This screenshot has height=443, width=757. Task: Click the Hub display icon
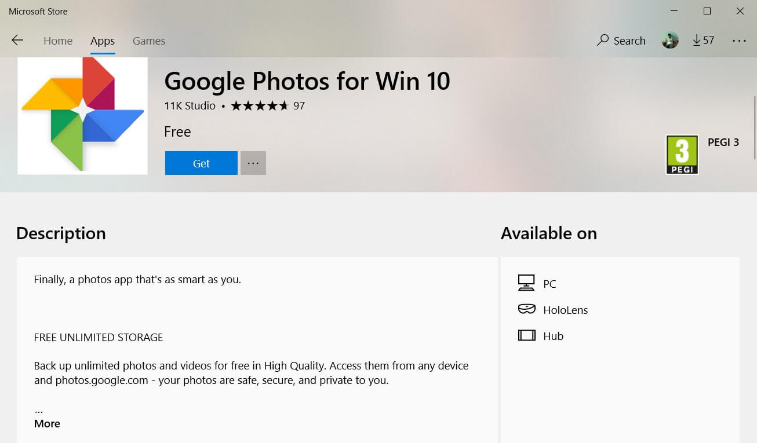pos(526,335)
